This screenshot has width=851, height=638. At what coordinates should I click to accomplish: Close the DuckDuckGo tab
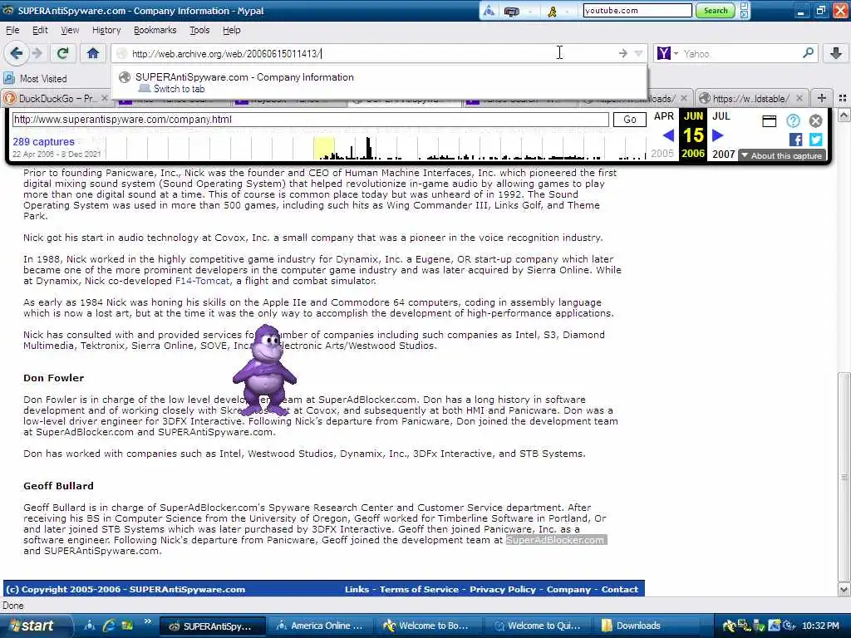[x=105, y=98]
